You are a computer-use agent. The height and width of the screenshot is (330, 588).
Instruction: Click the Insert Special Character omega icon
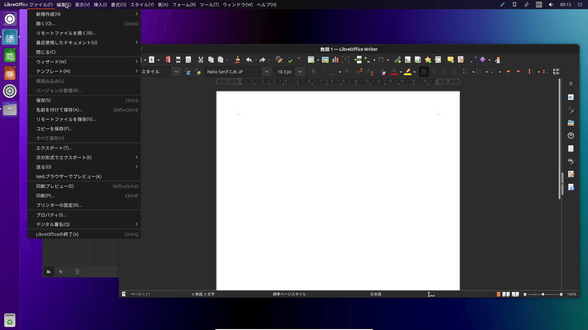[381, 60]
